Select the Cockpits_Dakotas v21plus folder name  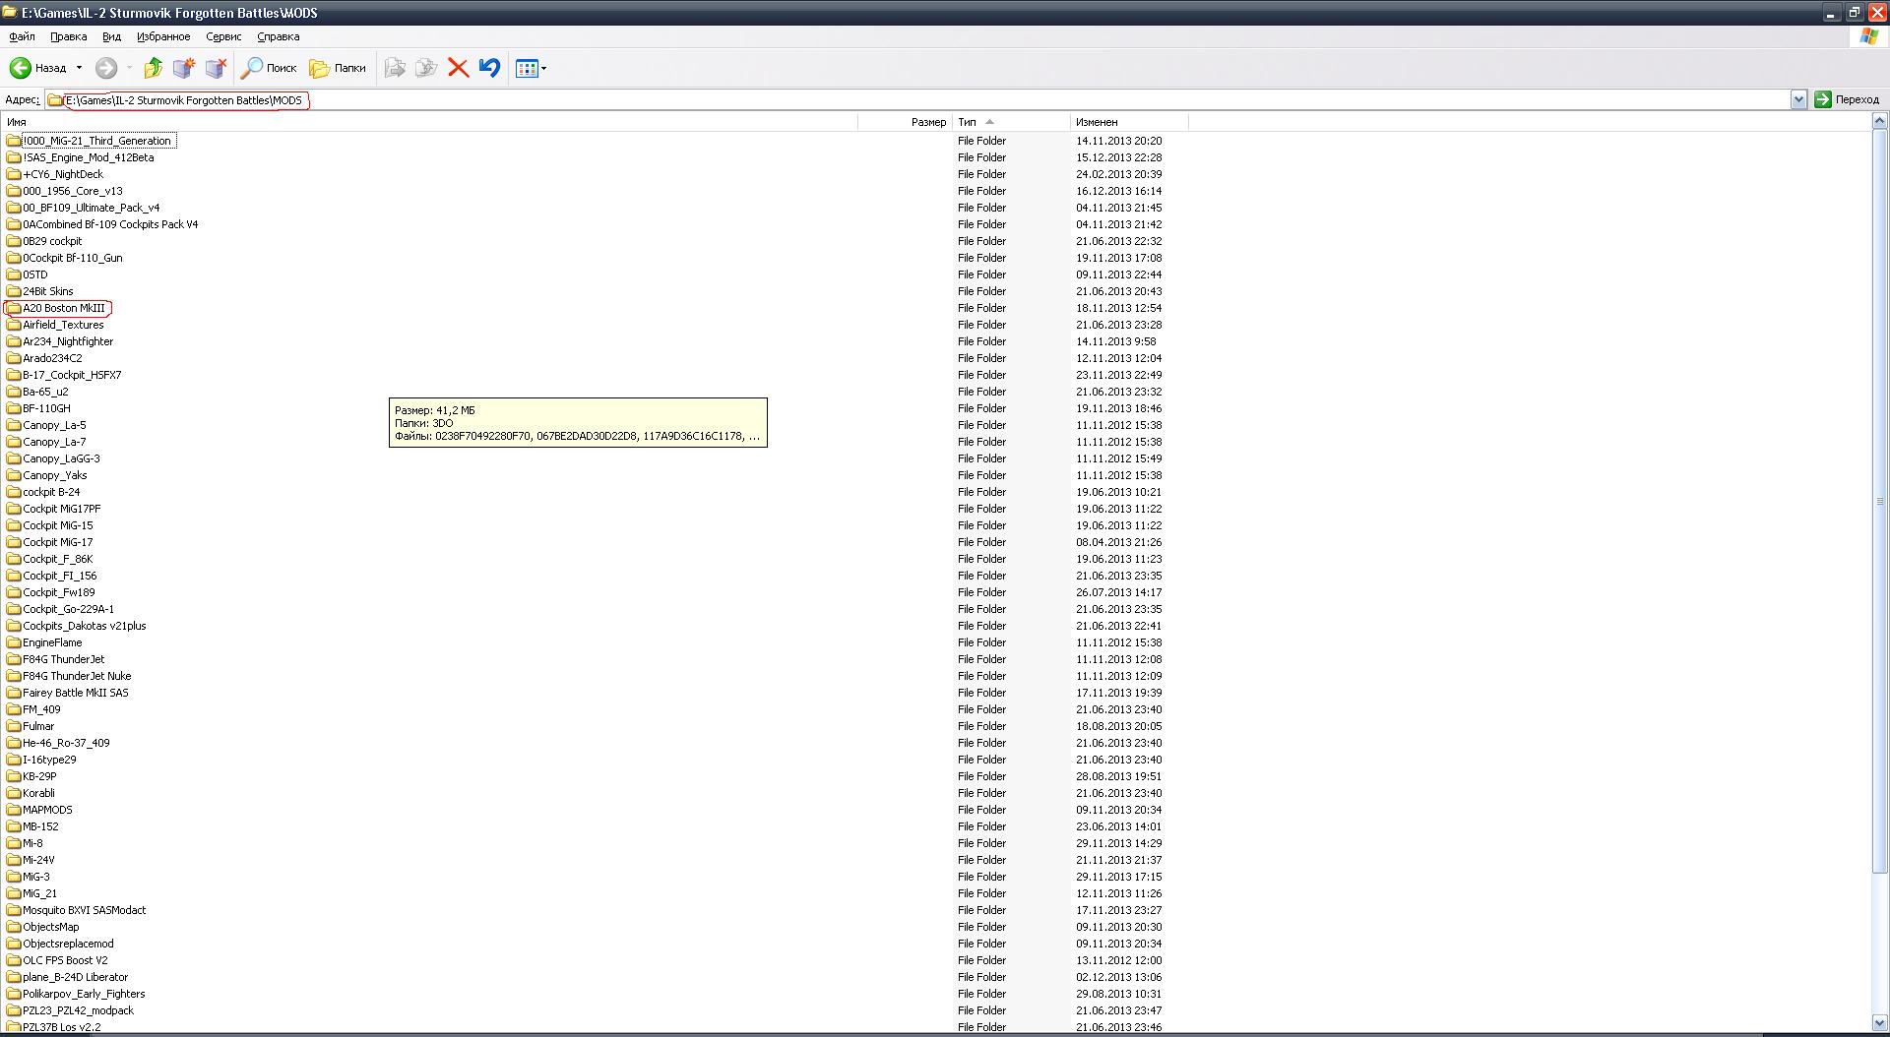click(x=85, y=626)
